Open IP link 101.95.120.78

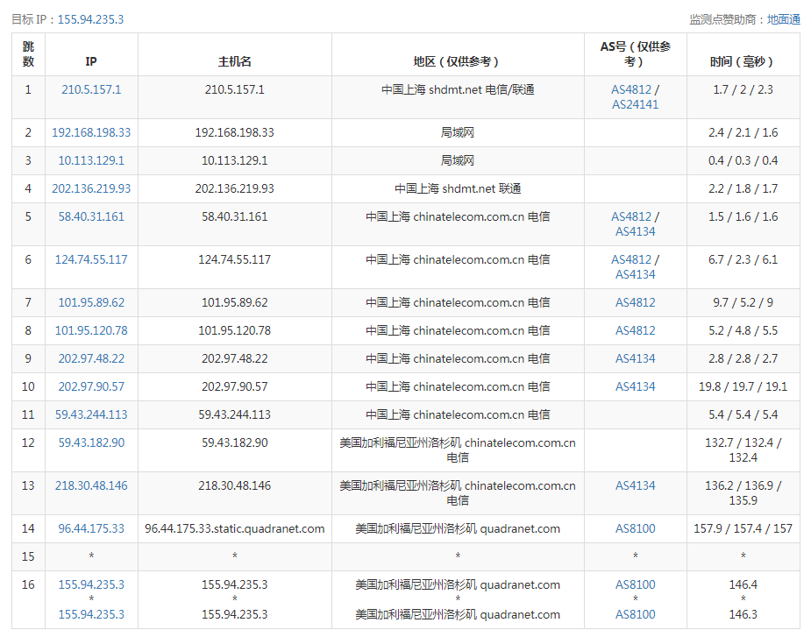pos(91,329)
